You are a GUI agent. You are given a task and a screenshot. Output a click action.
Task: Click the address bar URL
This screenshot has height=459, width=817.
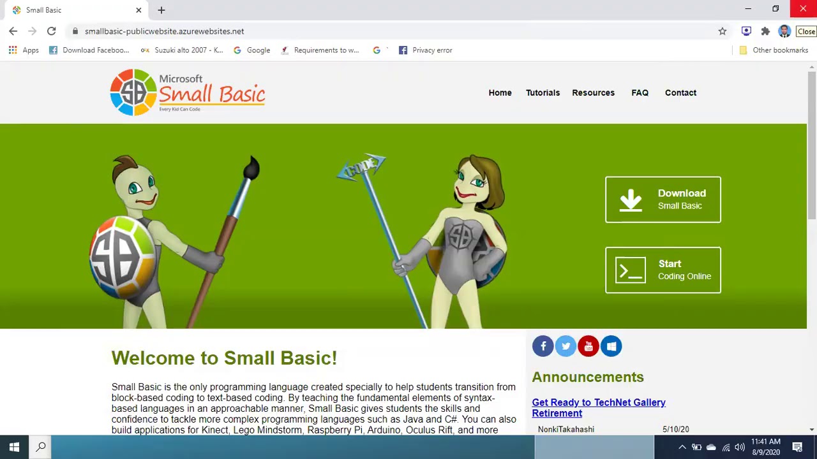[x=164, y=31]
